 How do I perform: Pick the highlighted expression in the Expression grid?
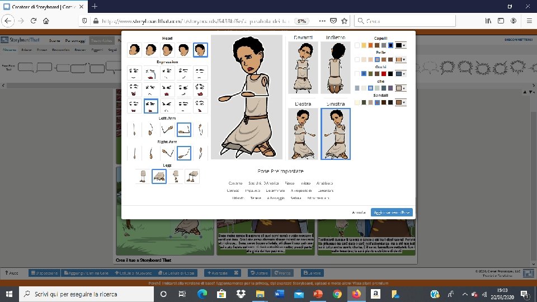click(x=150, y=106)
